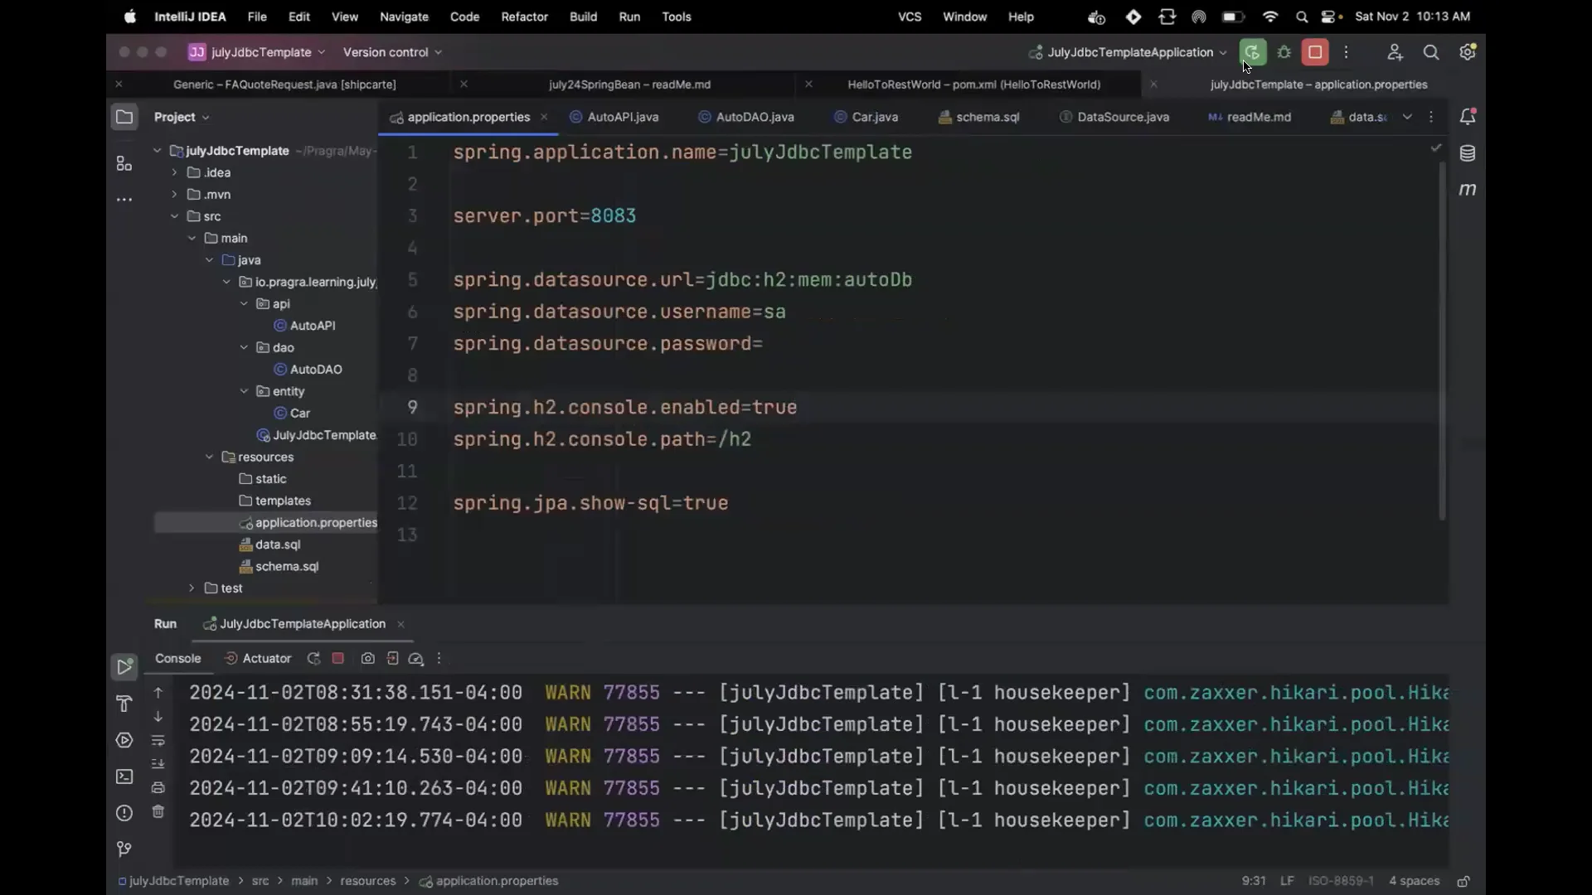Expand the .mvn folder

pyautogui.click(x=174, y=194)
